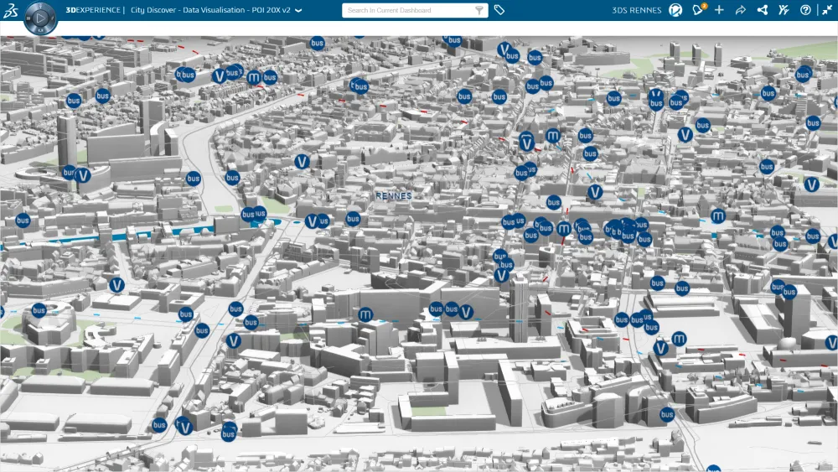Click the minimize dashboard arrows icon
Screen dimensions: 838x472
[827, 10]
